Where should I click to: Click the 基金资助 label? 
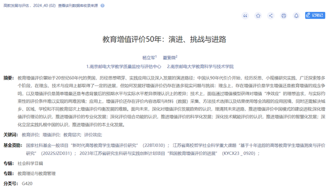tap(12, 145)
